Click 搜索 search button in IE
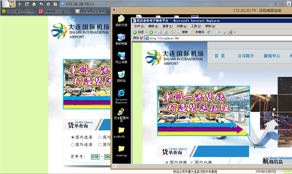The height and width of the screenshot is (174, 292). [x=182, y=32]
